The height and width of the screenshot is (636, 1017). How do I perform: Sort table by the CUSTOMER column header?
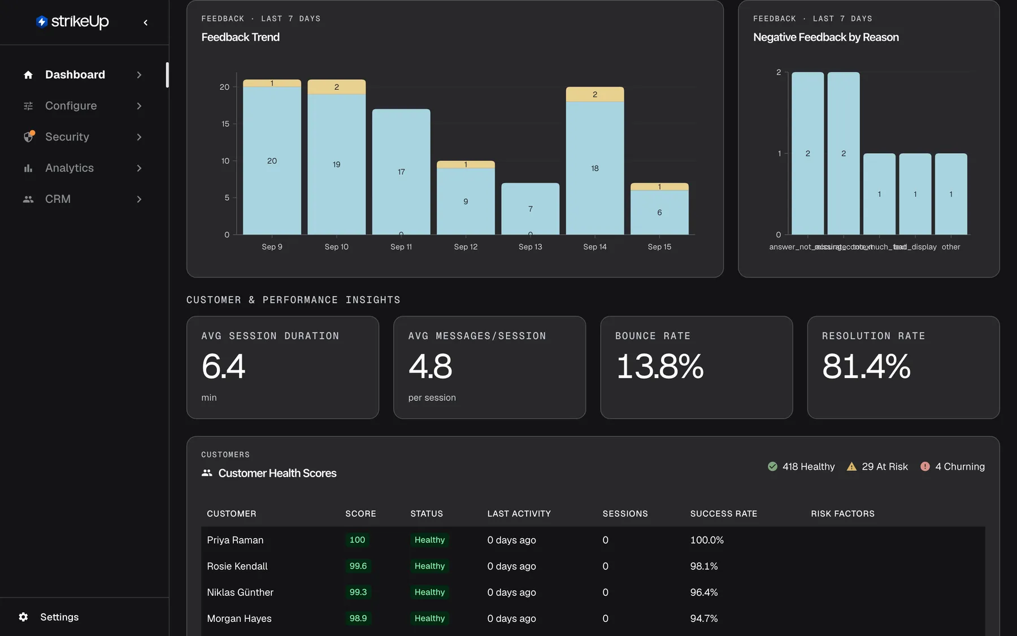231,513
